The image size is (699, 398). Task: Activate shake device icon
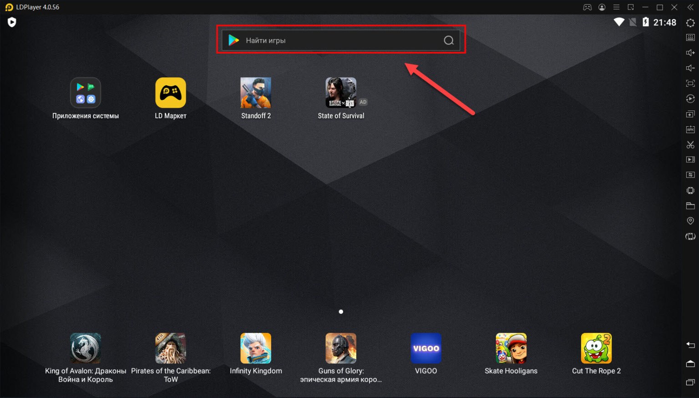pos(690,190)
